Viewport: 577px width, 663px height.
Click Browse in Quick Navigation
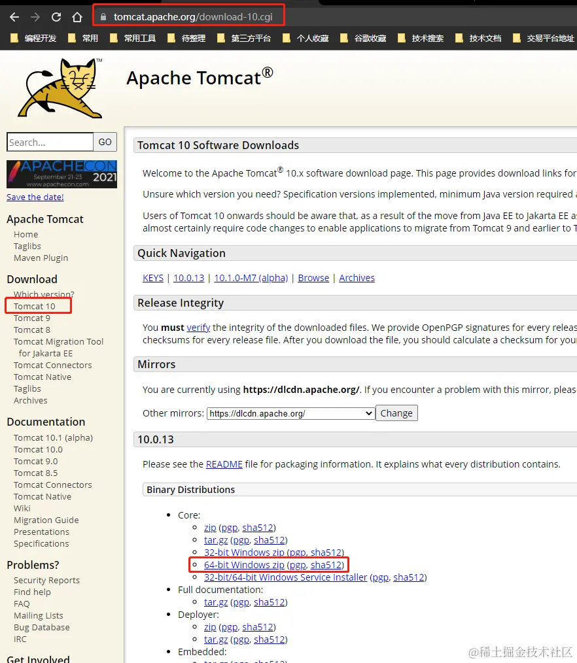[313, 278]
